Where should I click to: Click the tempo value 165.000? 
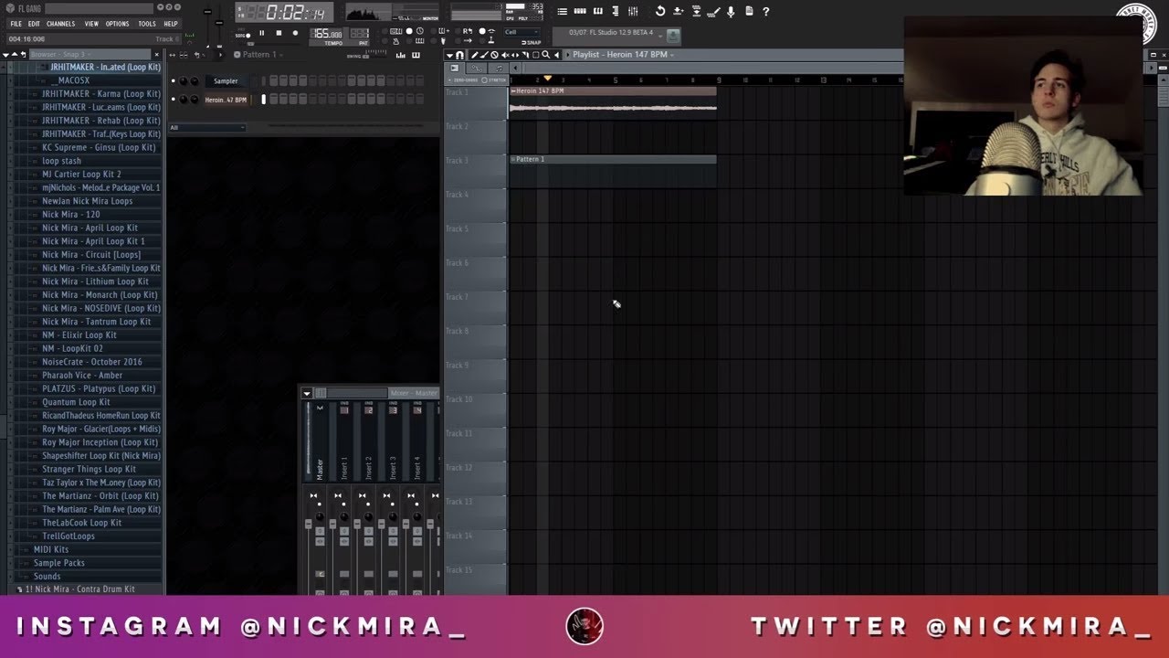pyautogui.click(x=328, y=34)
